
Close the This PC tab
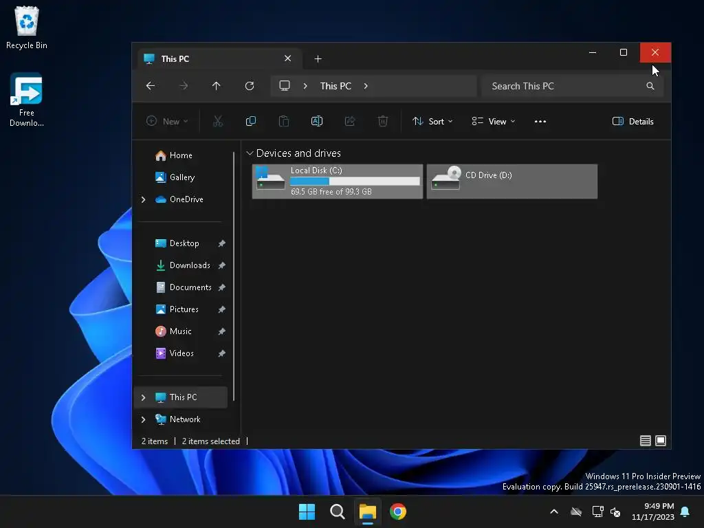coord(288,58)
